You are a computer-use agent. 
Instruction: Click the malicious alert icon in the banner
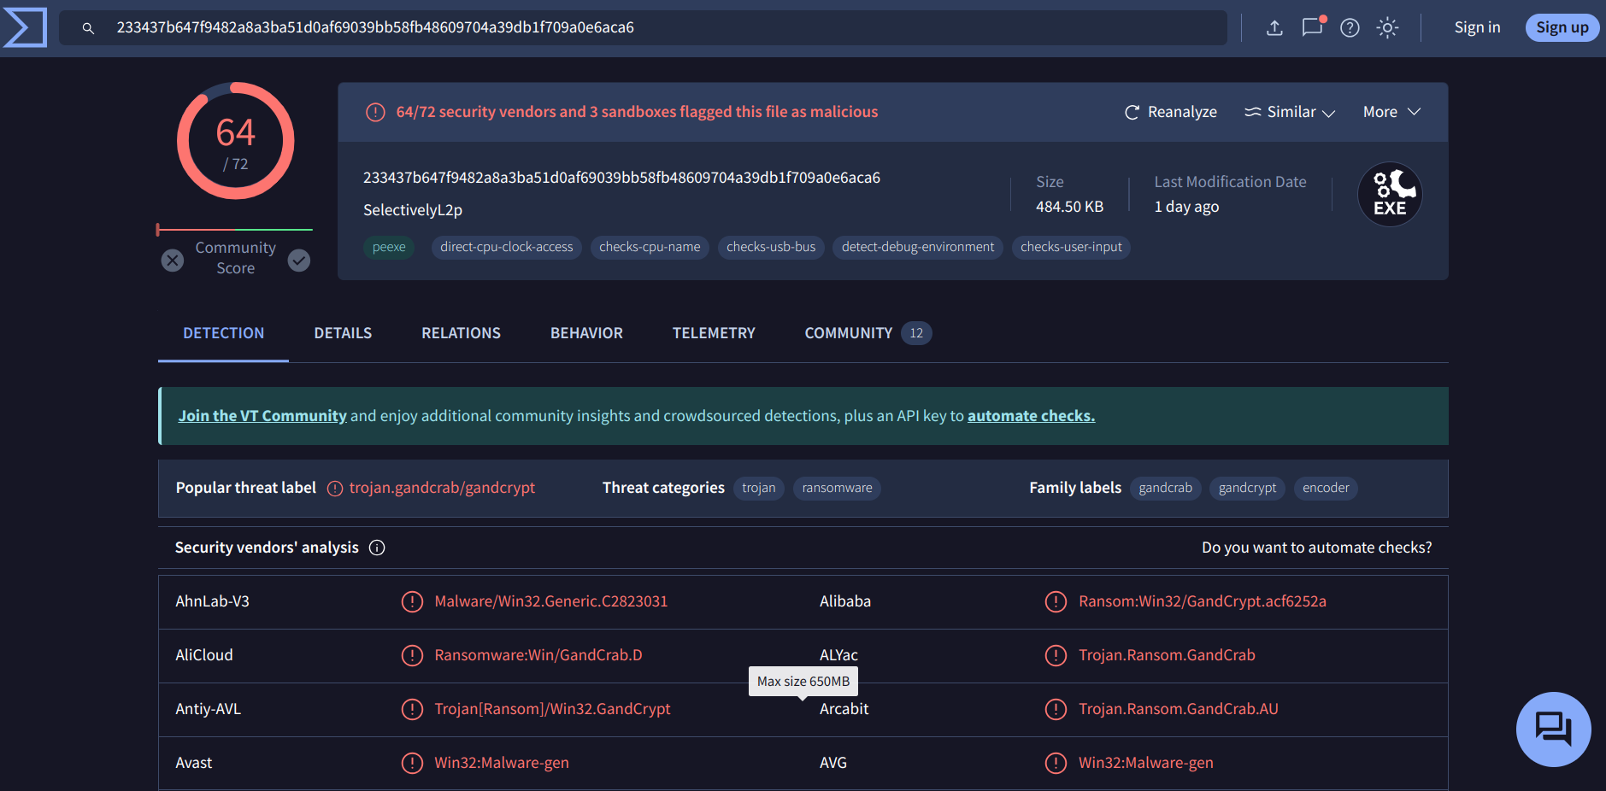click(x=375, y=112)
